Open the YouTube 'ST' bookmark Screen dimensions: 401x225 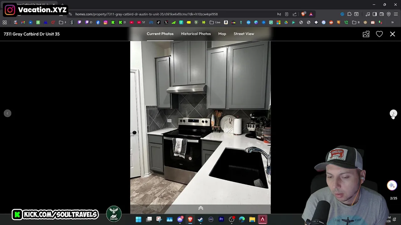tap(141, 22)
